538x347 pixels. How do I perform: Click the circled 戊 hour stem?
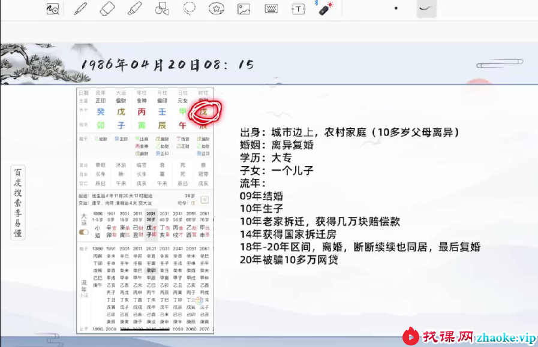coord(203,112)
